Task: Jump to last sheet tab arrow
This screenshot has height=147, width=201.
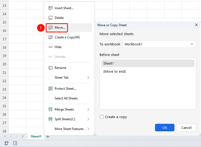Action: (x=23, y=136)
